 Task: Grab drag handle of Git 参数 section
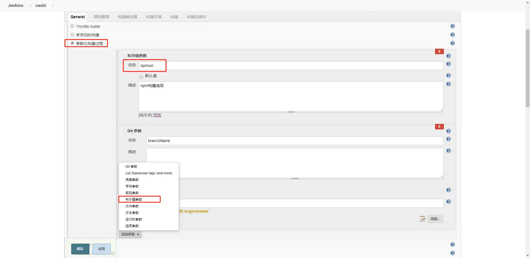123,131
